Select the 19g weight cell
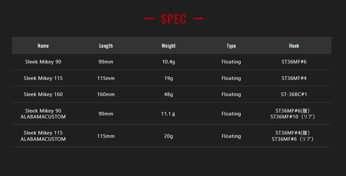The image size is (346, 176). coord(168,78)
